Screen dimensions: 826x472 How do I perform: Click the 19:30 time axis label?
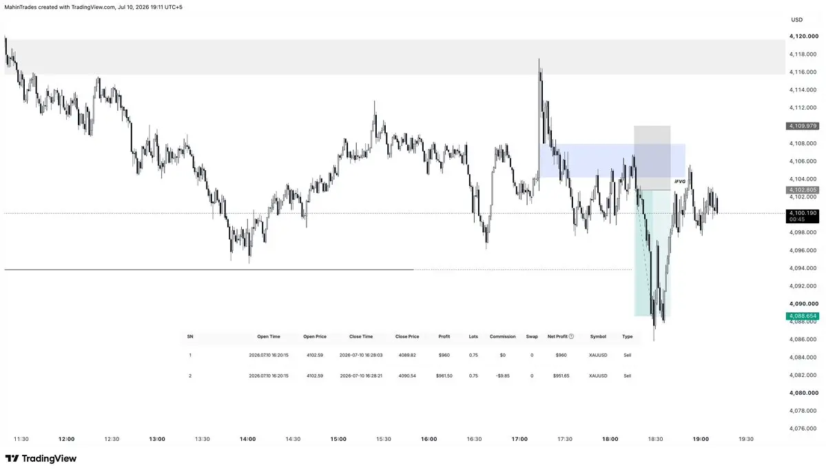(x=746, y=439)
